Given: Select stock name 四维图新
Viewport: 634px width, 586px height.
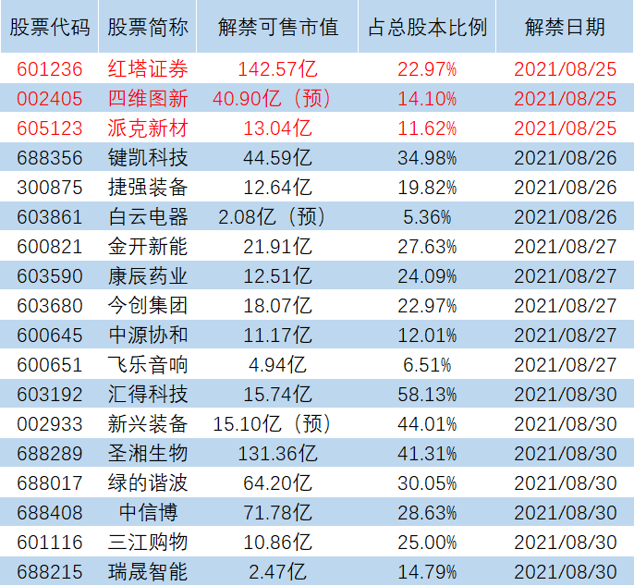Looking at the screenshot, I should pyautogui.click(x=148, y=99).
